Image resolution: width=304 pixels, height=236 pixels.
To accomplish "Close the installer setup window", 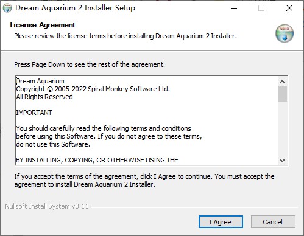I will pos(289,8).
